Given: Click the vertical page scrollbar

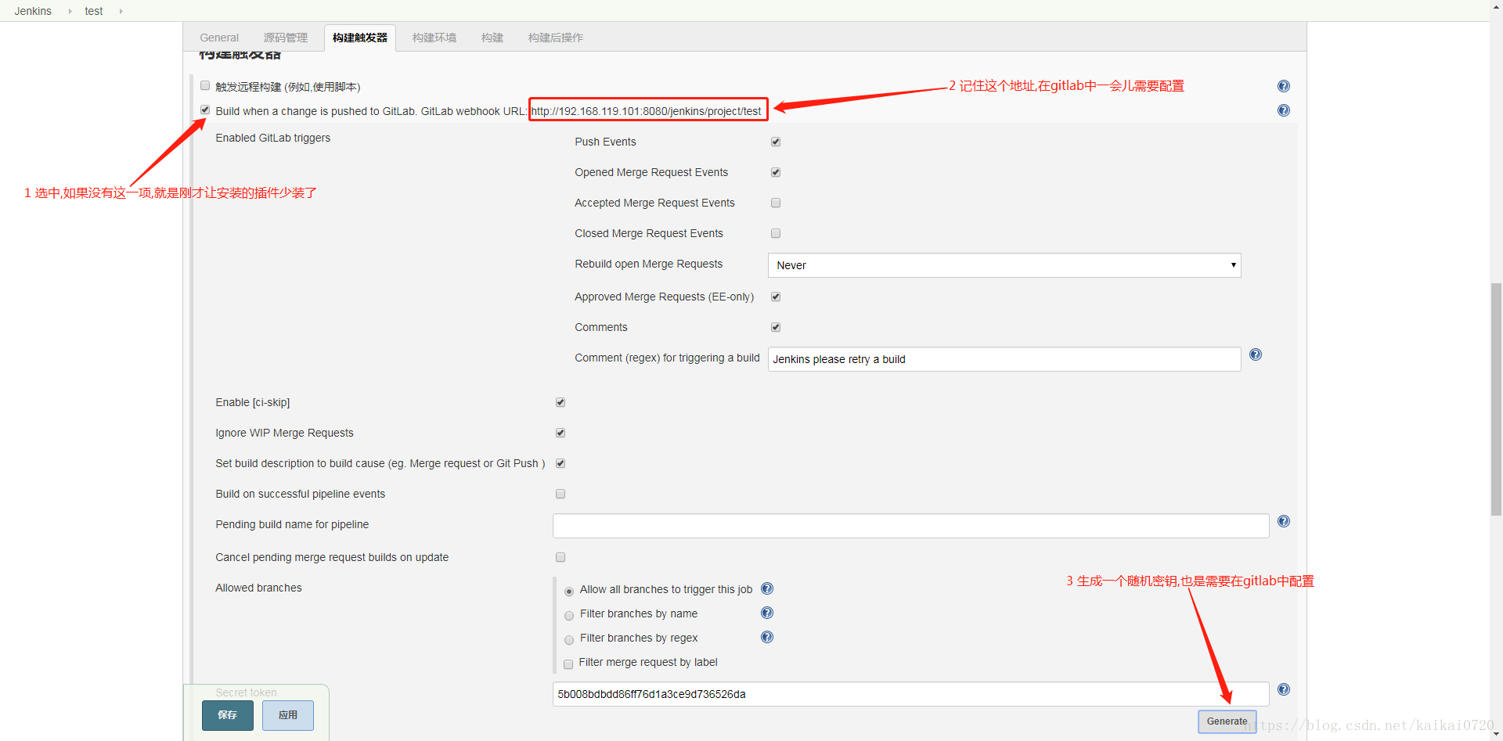Looking at the screenshot, I should click(1496, 399).
